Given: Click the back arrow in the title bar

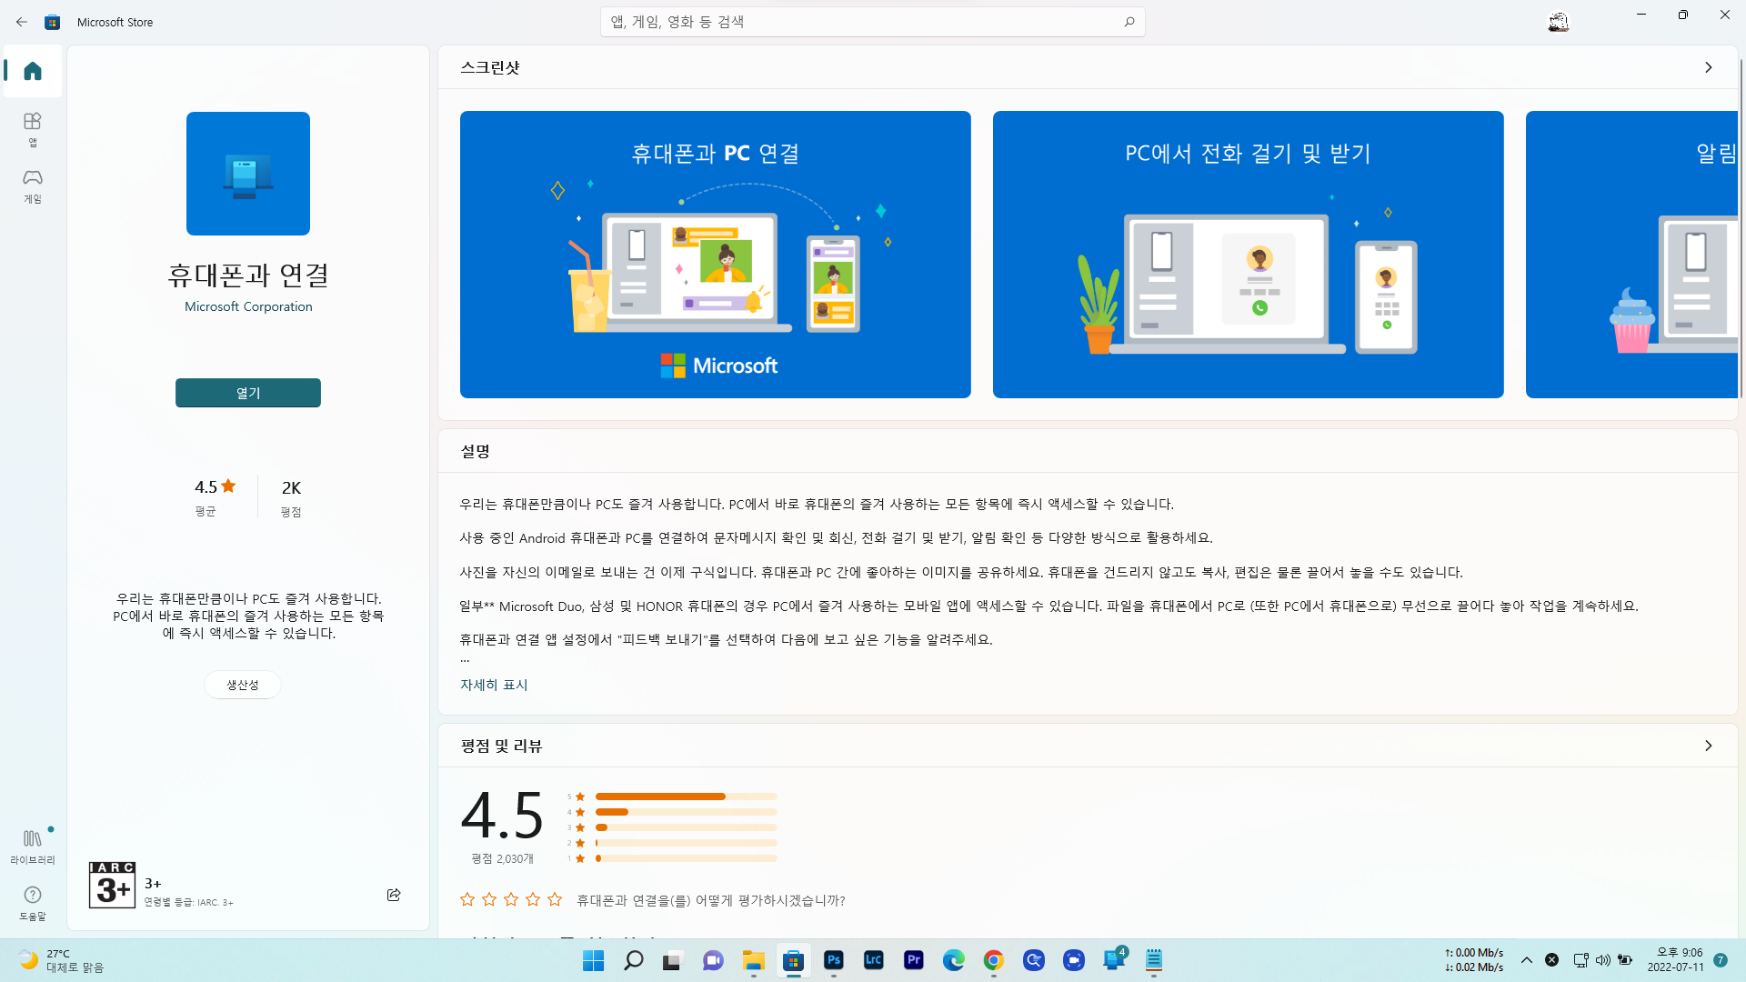Looking at the screenshot, I should pos(22,22).
